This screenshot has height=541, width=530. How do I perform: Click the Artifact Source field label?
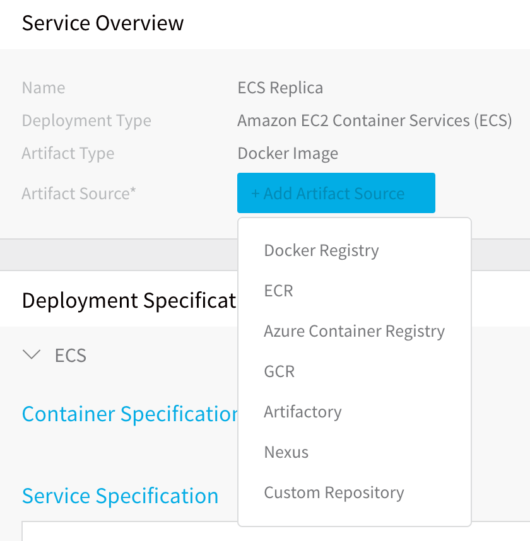click(x=79, y=193)
